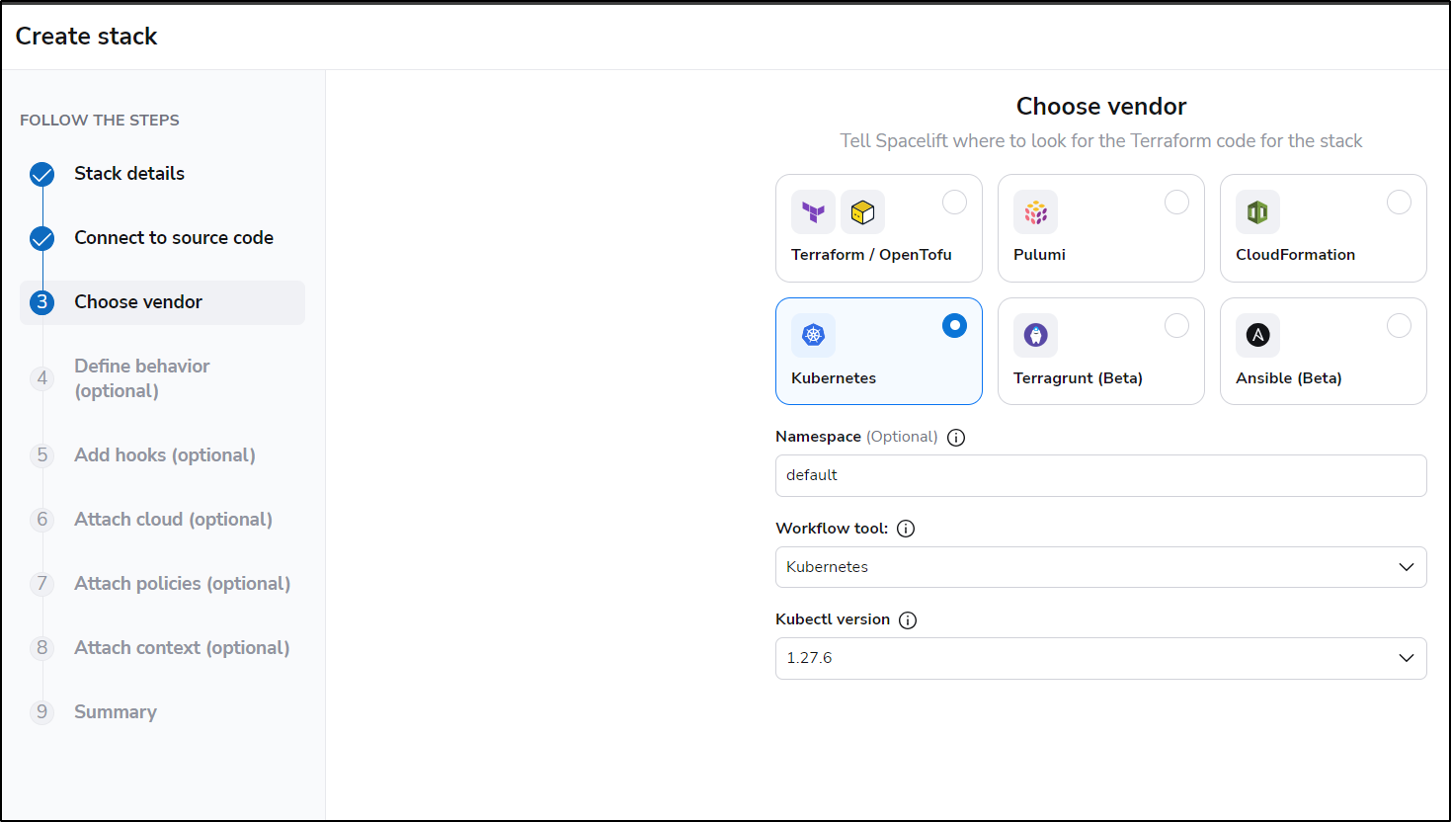1451x822 pixels.
Task: Click the step 7 number badge
Action: pos(41,584)
